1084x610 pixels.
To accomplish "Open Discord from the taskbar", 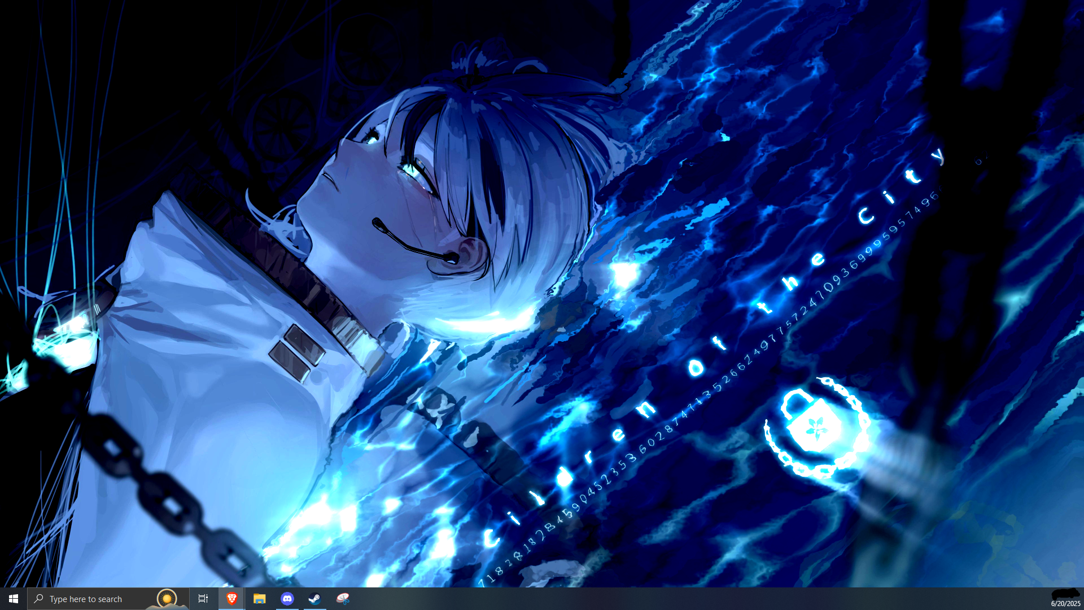I will 287,599.
